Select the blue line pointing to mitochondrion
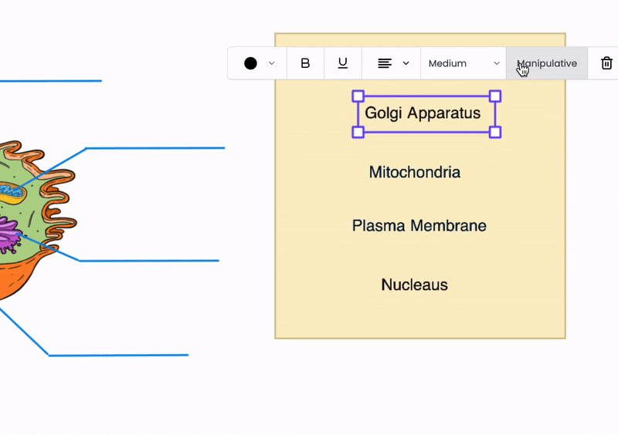This screenshot has height=435, width=618. click(x=155, y=148)
